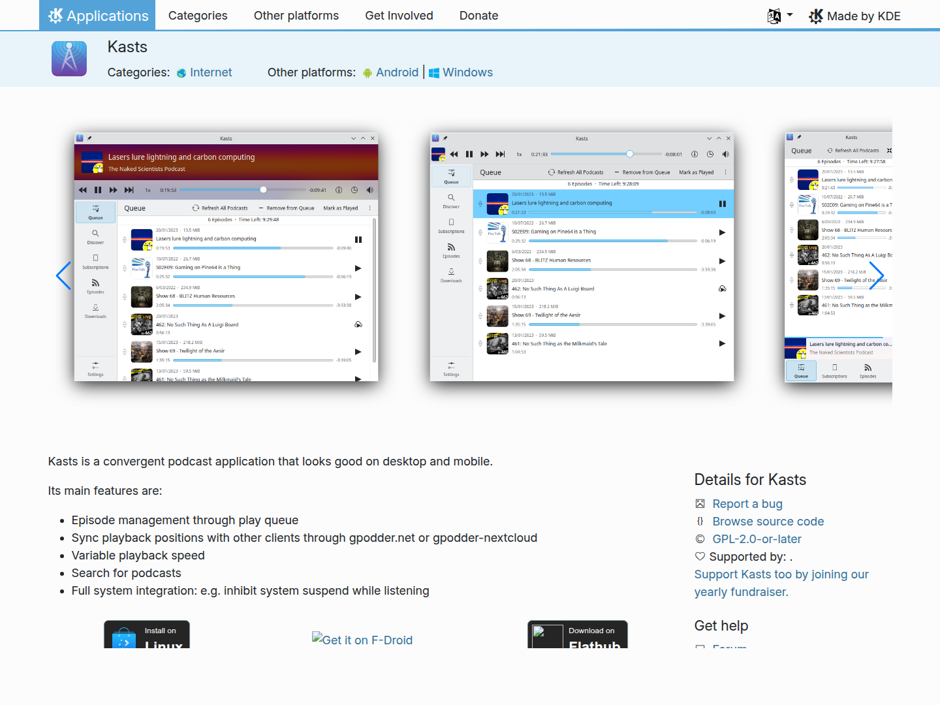Open the Get Involved page
Viewport: 940px width, 705px height.
click(x=399, y=15)
